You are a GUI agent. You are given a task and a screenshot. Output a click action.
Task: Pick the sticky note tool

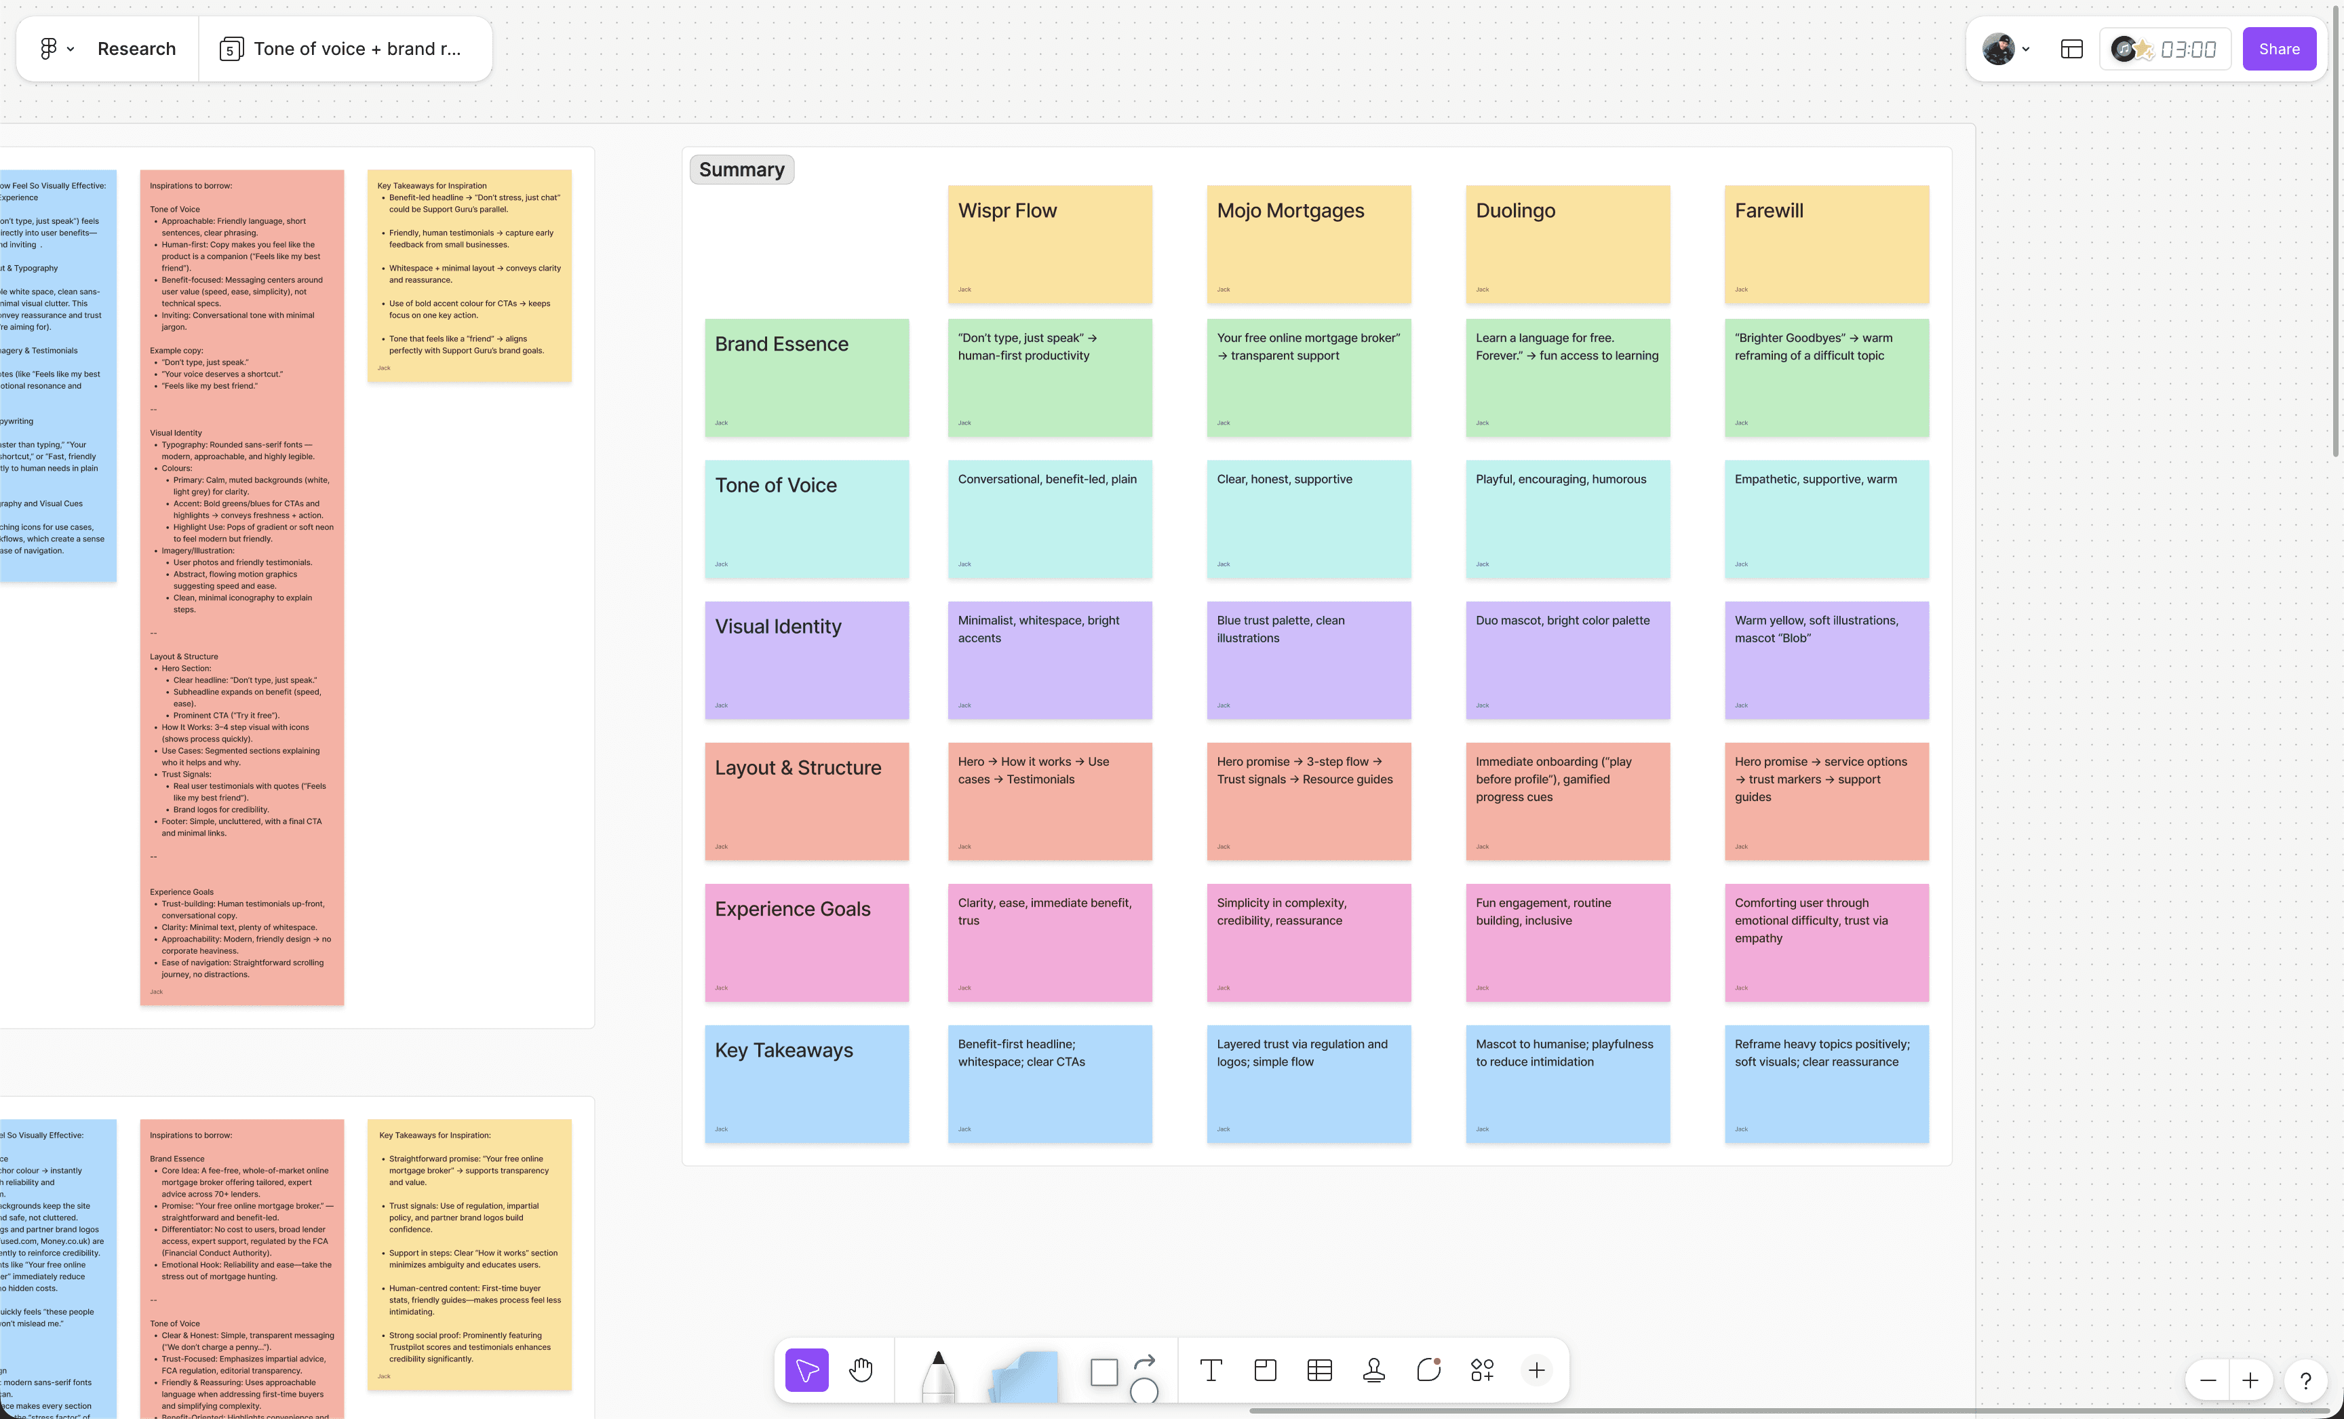(x=1025, y=1376)
